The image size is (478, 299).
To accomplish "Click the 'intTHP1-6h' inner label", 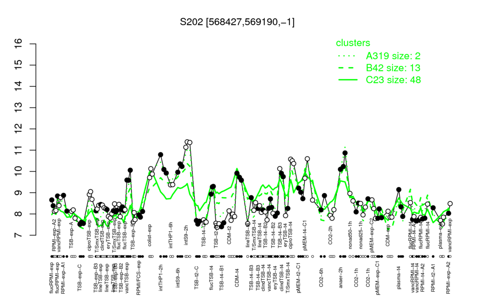I will coord(171,235).
